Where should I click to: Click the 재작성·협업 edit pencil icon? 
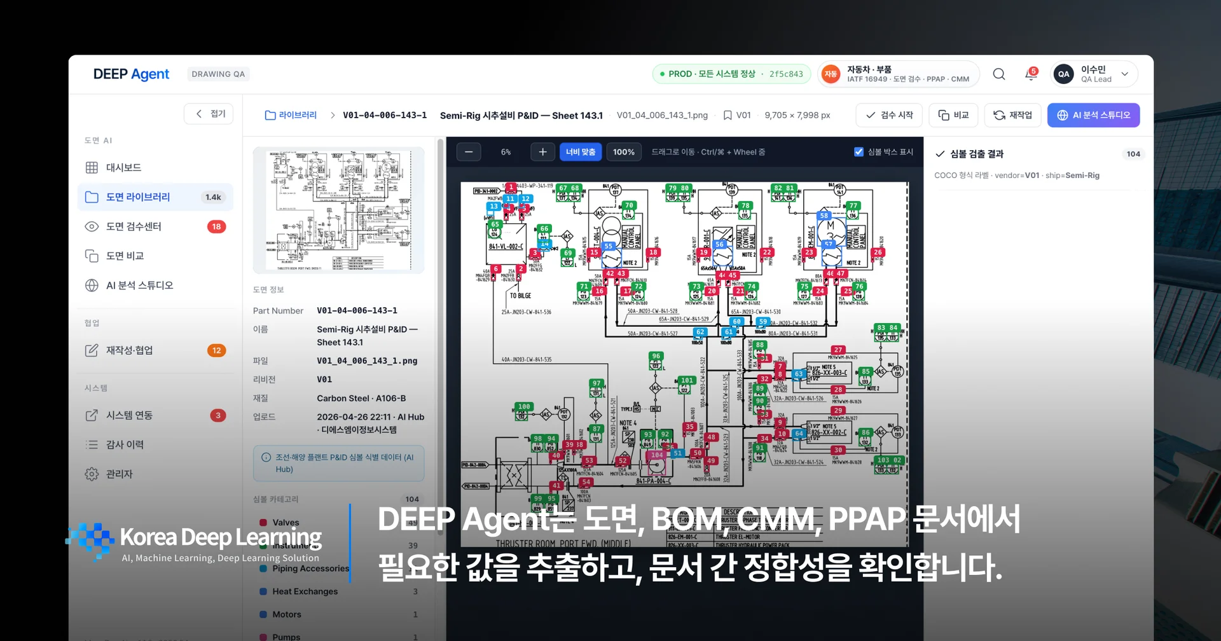coord(92,350)
